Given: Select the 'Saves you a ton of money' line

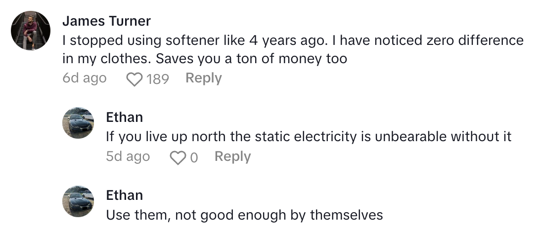Looking at the screenshot, I should pos(251,59).
